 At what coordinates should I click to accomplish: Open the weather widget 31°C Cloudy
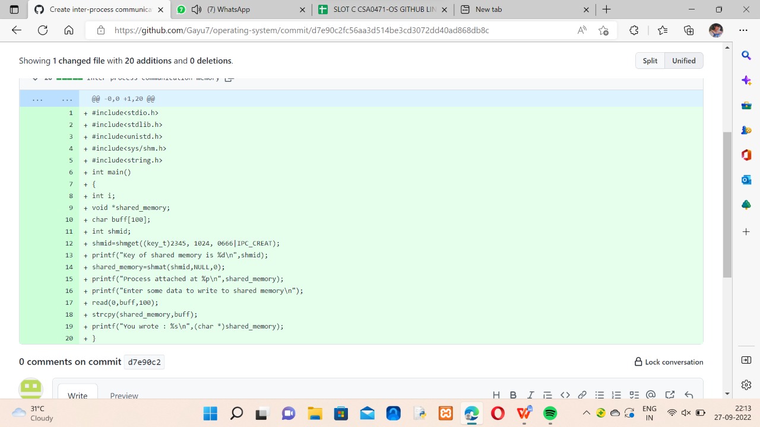pyautogui.click(x=33, y=413)
